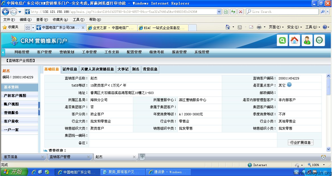Open the 文件(F) menu
Viewport: 332px width, 176px height.
tap(9, 19)
